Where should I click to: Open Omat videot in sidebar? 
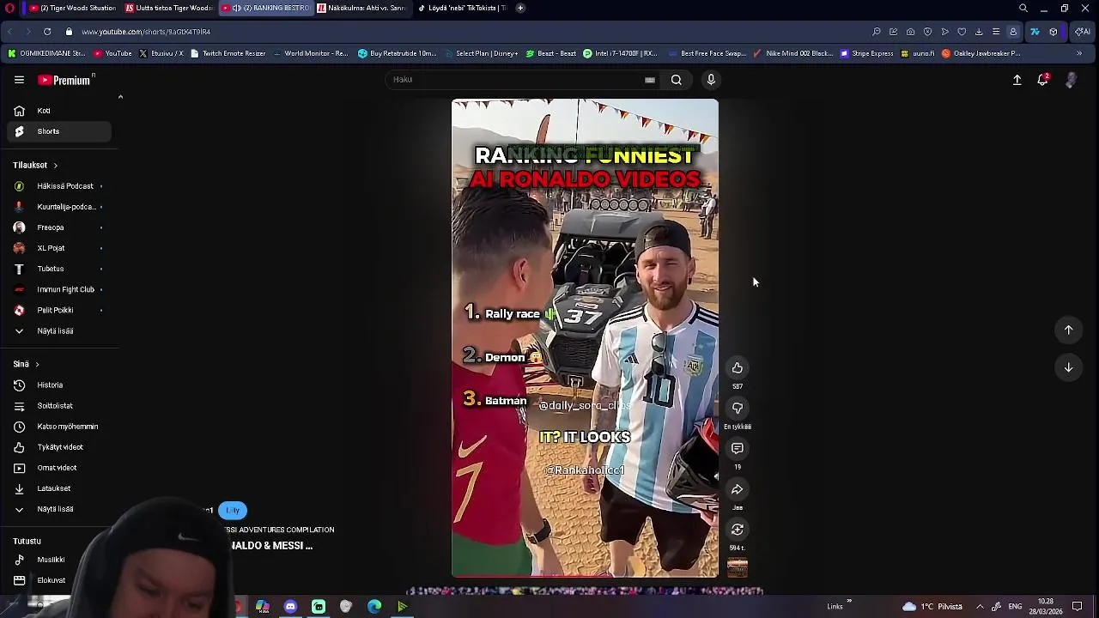coord(60,468)
